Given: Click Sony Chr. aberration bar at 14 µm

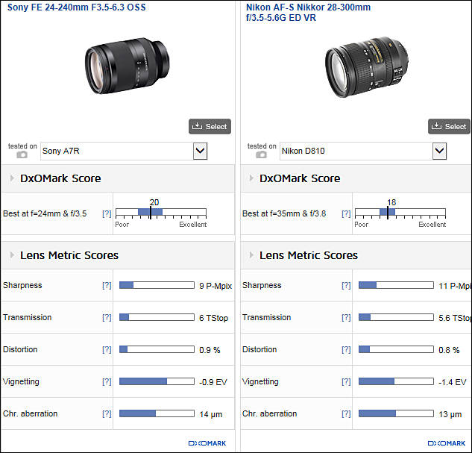Looking at the screenshot, I should tap(157, 413).
